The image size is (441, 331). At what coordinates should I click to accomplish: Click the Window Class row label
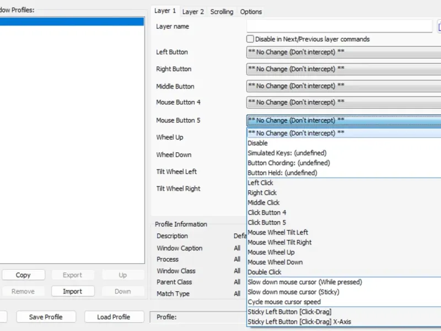click(176, 271)
